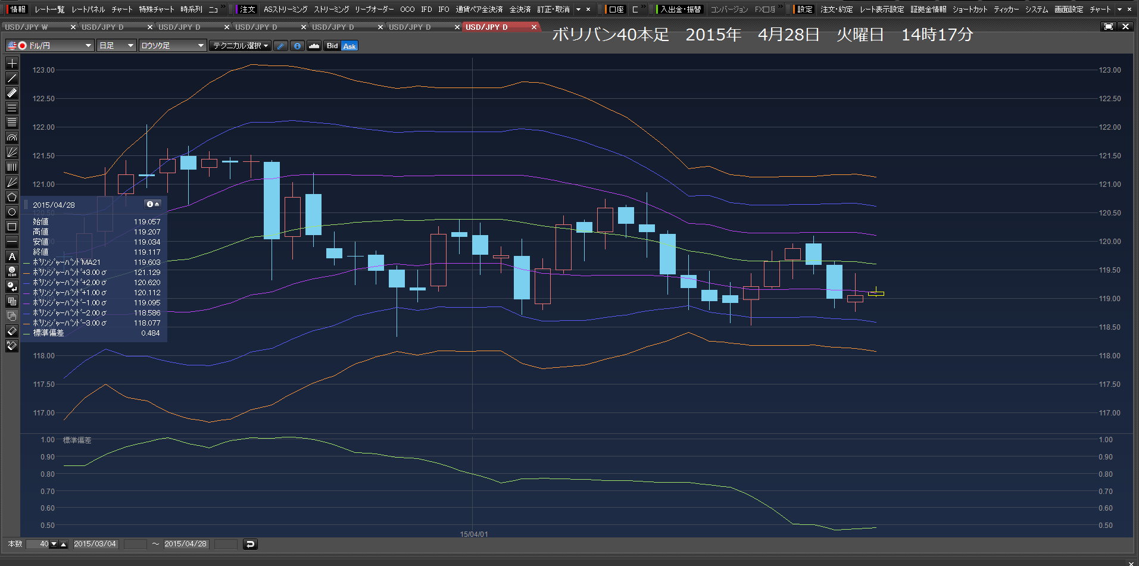Screen dimensions: 1139x566
Task: Switch price display to Bid
Action: (332, 46)
